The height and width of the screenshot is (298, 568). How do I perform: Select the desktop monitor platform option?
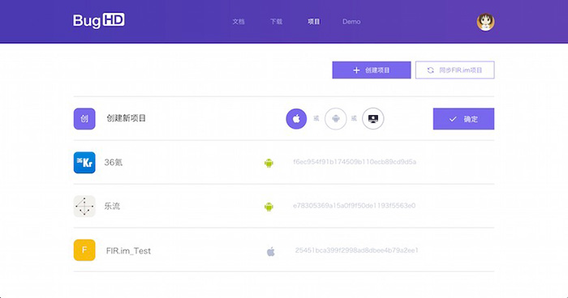373,118
